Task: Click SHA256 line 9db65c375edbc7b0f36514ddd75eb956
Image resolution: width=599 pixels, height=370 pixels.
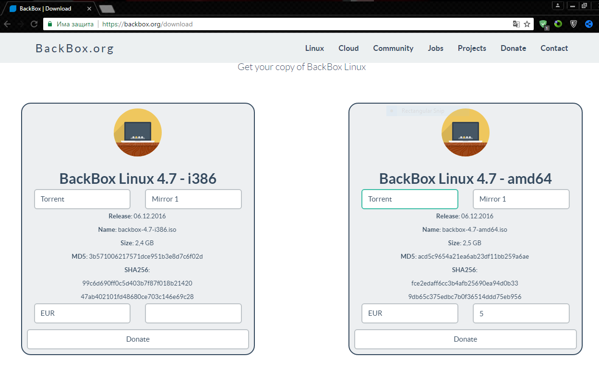Action: [465, 297]
